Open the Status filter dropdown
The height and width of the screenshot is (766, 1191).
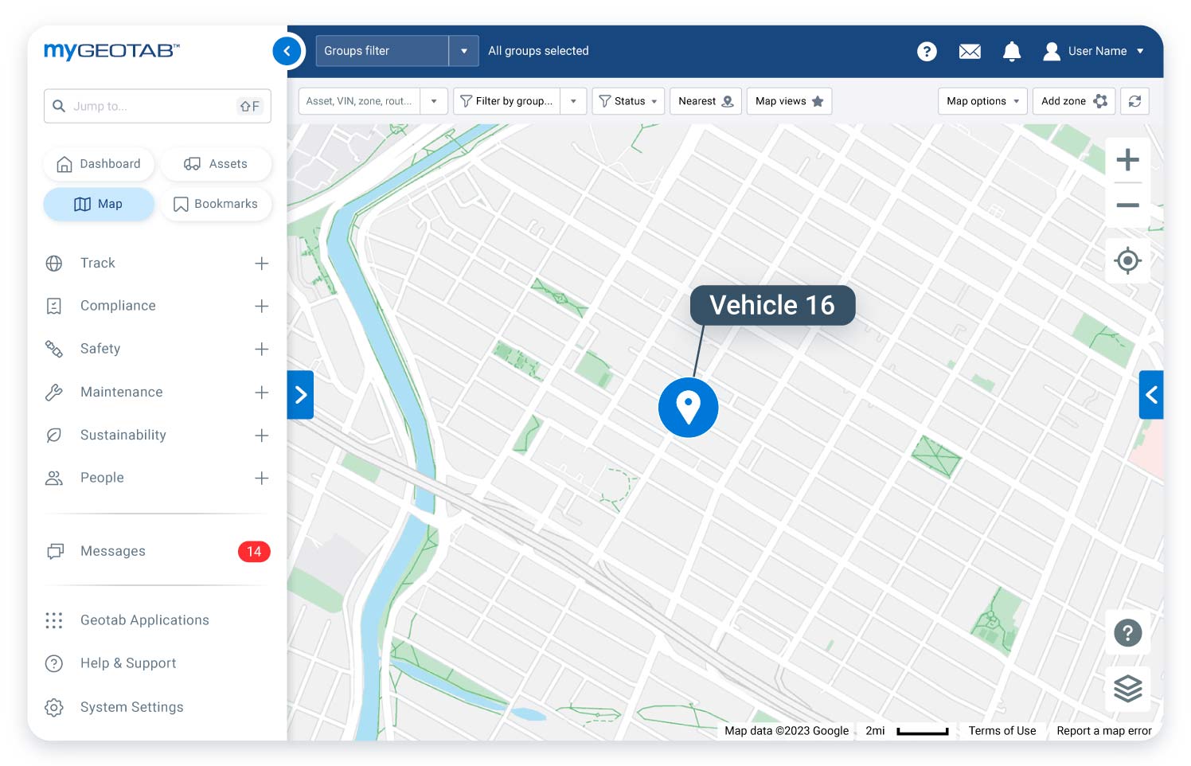click(x=628, y=101)
